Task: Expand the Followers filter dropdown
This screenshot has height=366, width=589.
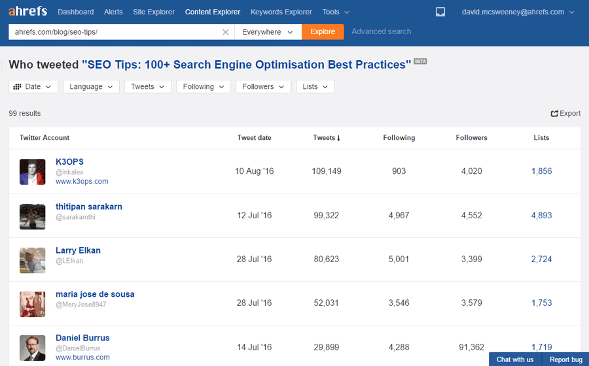Action: tap(263, 87)
